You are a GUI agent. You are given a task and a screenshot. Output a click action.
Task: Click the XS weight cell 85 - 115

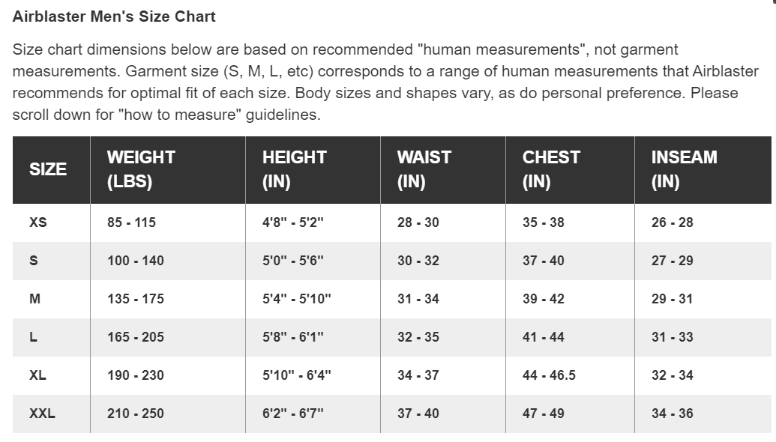tap(132, 222)
